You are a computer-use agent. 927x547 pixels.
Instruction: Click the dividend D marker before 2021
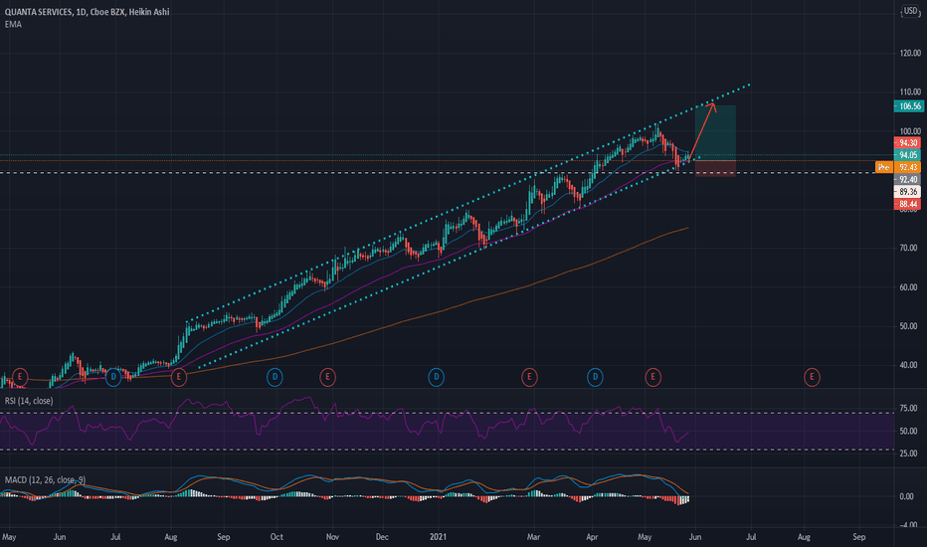point(436,377)
